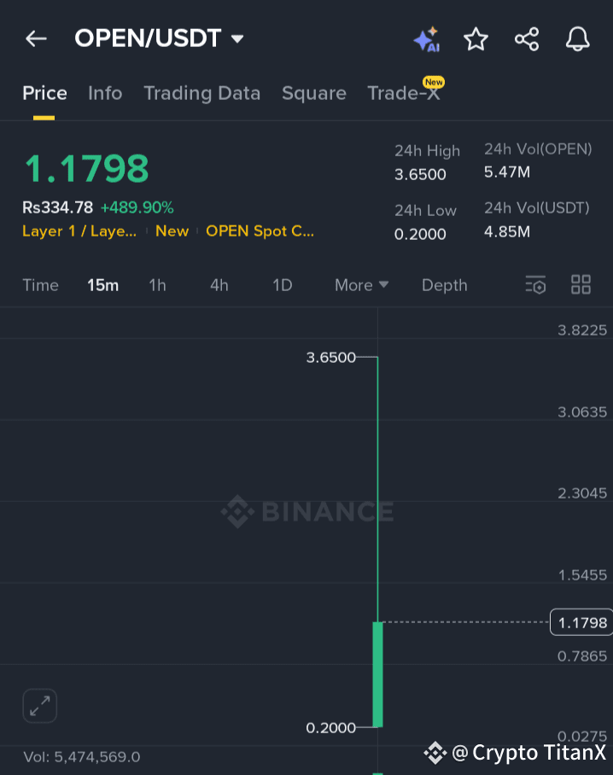
Task: Tap the 24h Vol(USDT) value 4.85M
Action: click(507, 231)
